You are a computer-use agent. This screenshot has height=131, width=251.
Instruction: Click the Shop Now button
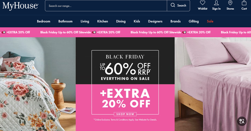(125, 114)
